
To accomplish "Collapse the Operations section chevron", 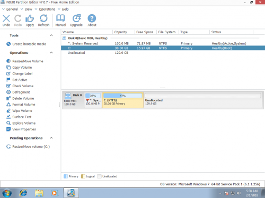I will tap(51, 53).
